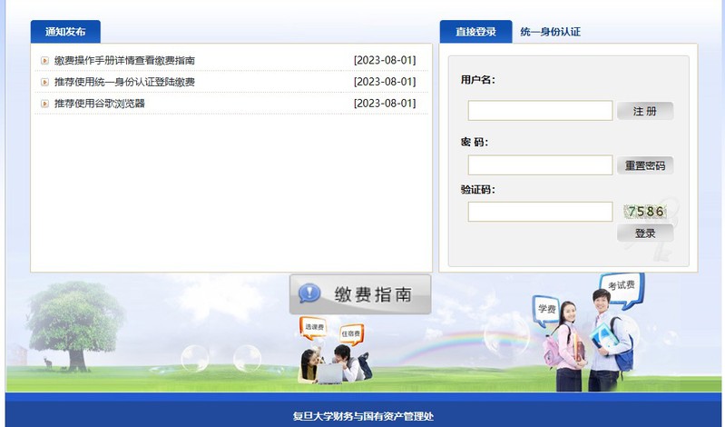The image size is (725, 427).
Task: Refresh the 7586 captcha image
Action: click(x=645, y=212)
